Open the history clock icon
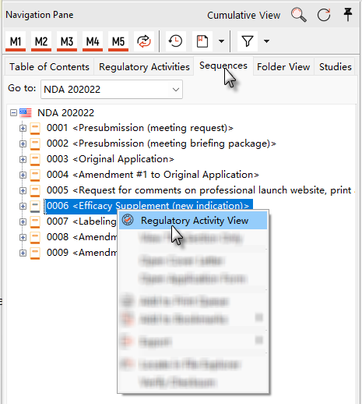The image size is (362, 404). tap(176, 41)
